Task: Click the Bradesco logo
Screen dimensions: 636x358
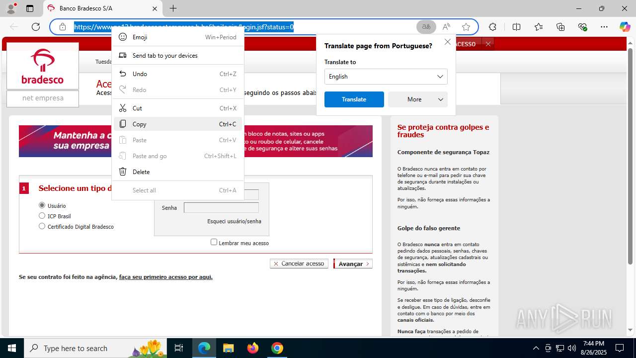Action: coord(43,66)
